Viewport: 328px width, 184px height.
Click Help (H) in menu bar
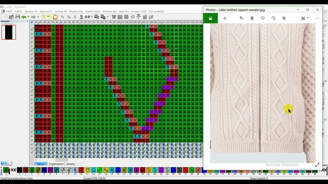coord(124,11)
